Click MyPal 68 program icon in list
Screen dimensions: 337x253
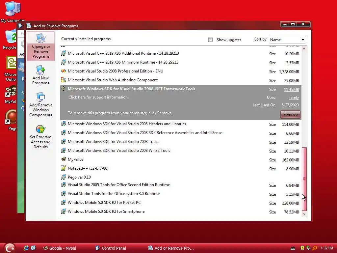(x=64, y=159)
